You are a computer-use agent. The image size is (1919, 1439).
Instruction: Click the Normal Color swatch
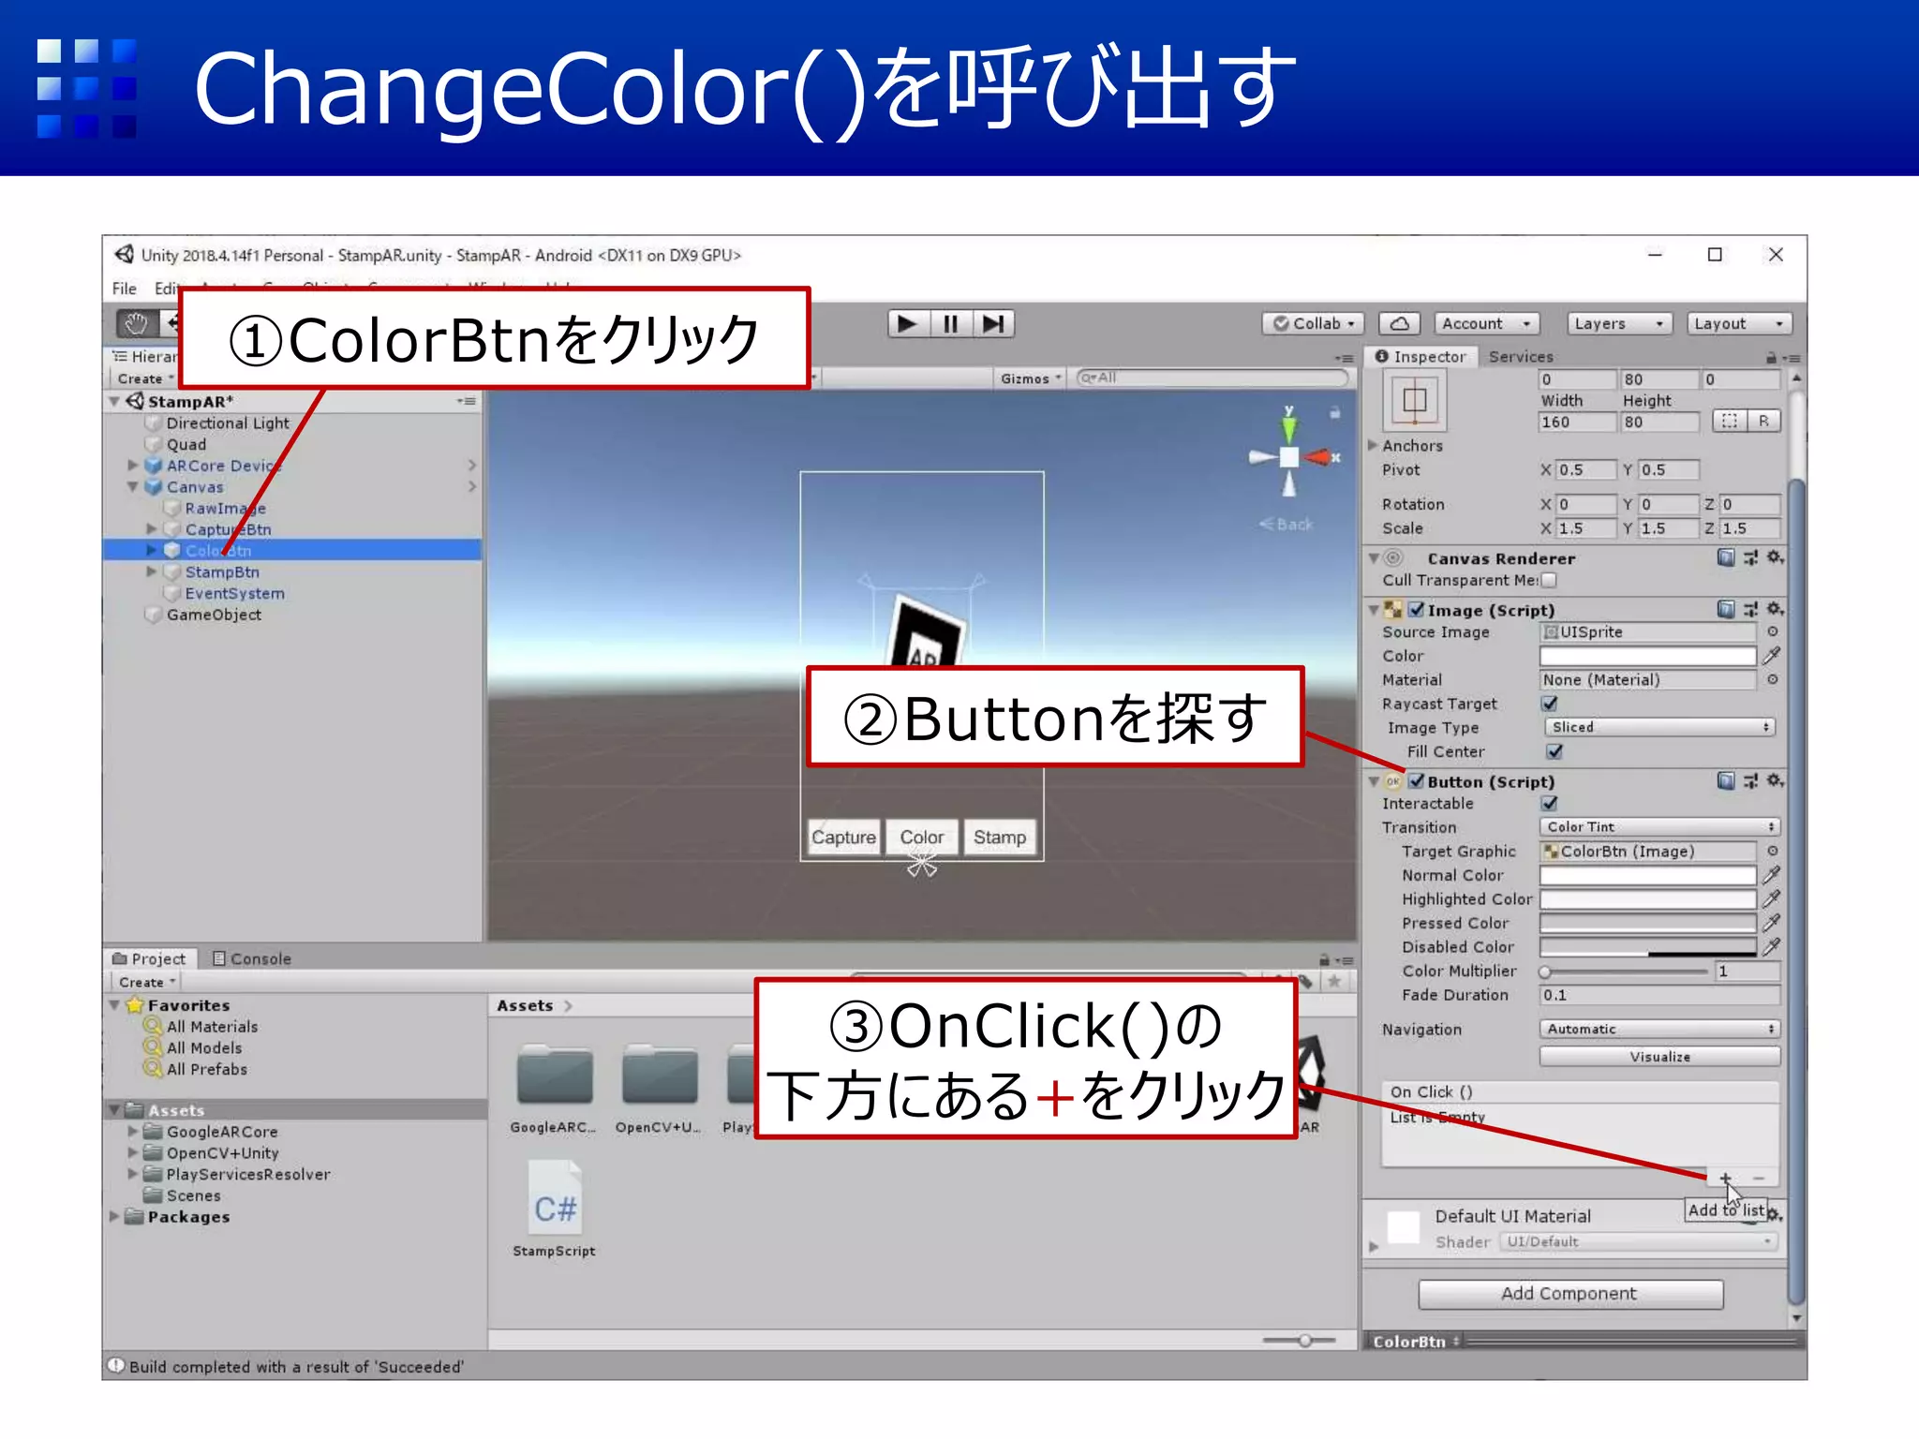(1647, 875)
